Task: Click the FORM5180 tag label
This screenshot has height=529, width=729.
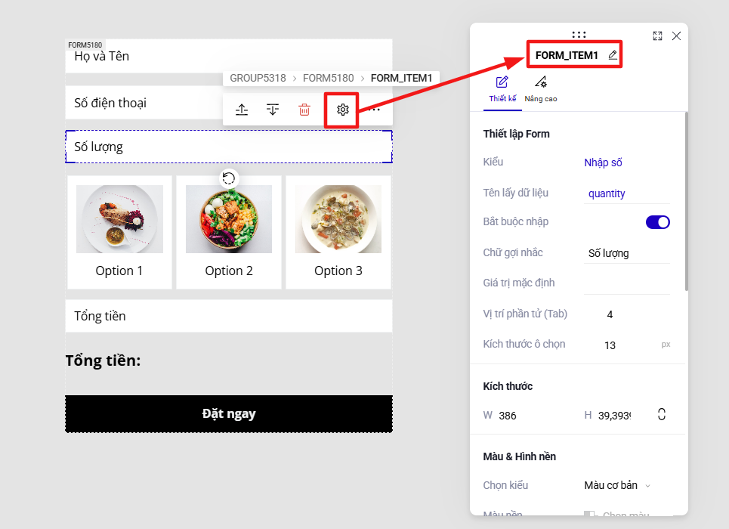Action: [85, 45]
